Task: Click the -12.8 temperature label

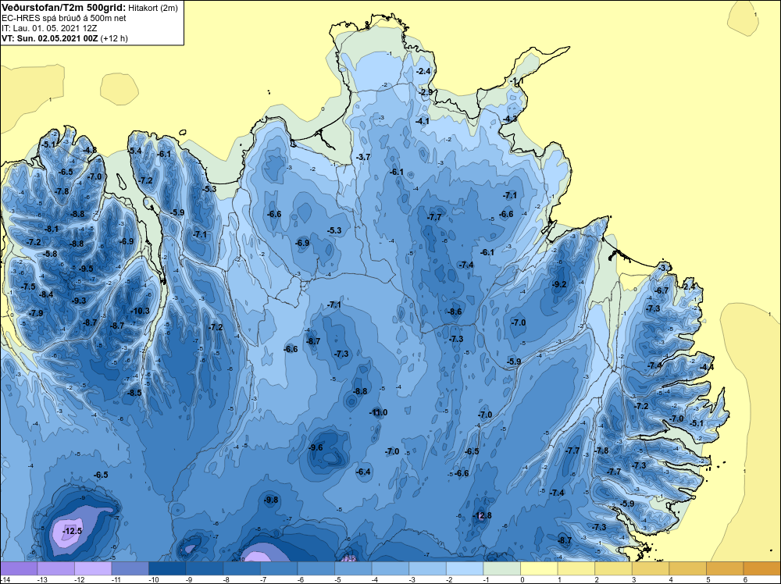Action: 482,515
